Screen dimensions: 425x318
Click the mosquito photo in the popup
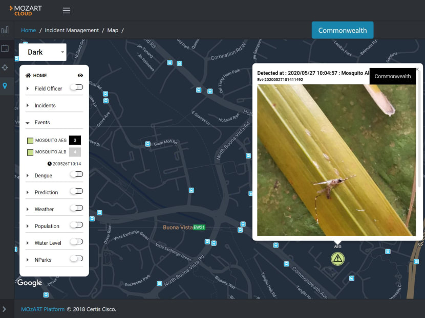[336, 160]
